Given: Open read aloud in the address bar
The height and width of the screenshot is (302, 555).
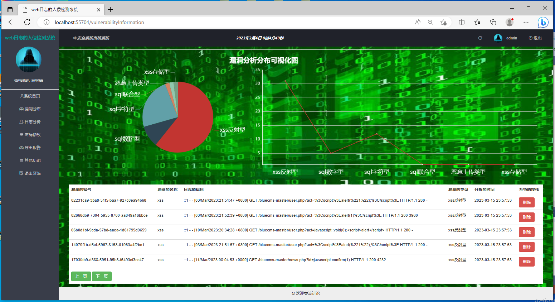Looking at the screenshot, I should tap(418, 22).
